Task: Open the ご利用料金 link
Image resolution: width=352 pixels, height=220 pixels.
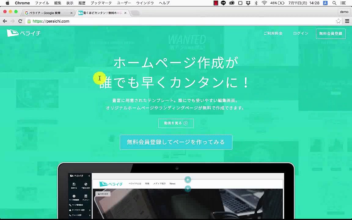Action: click(x=273, y=33)
